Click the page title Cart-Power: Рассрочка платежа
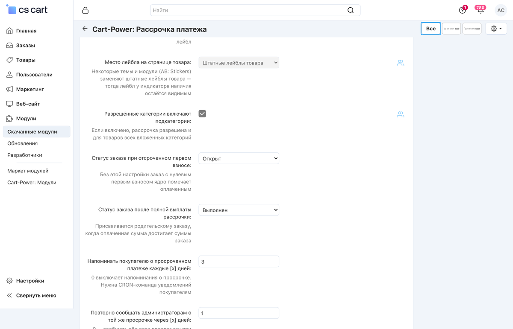Screen dimensions: 513x329 click(150, 29)
